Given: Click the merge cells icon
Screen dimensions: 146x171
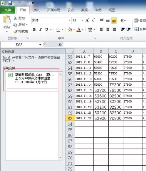Looking at the screenshot, I should 137,29.
